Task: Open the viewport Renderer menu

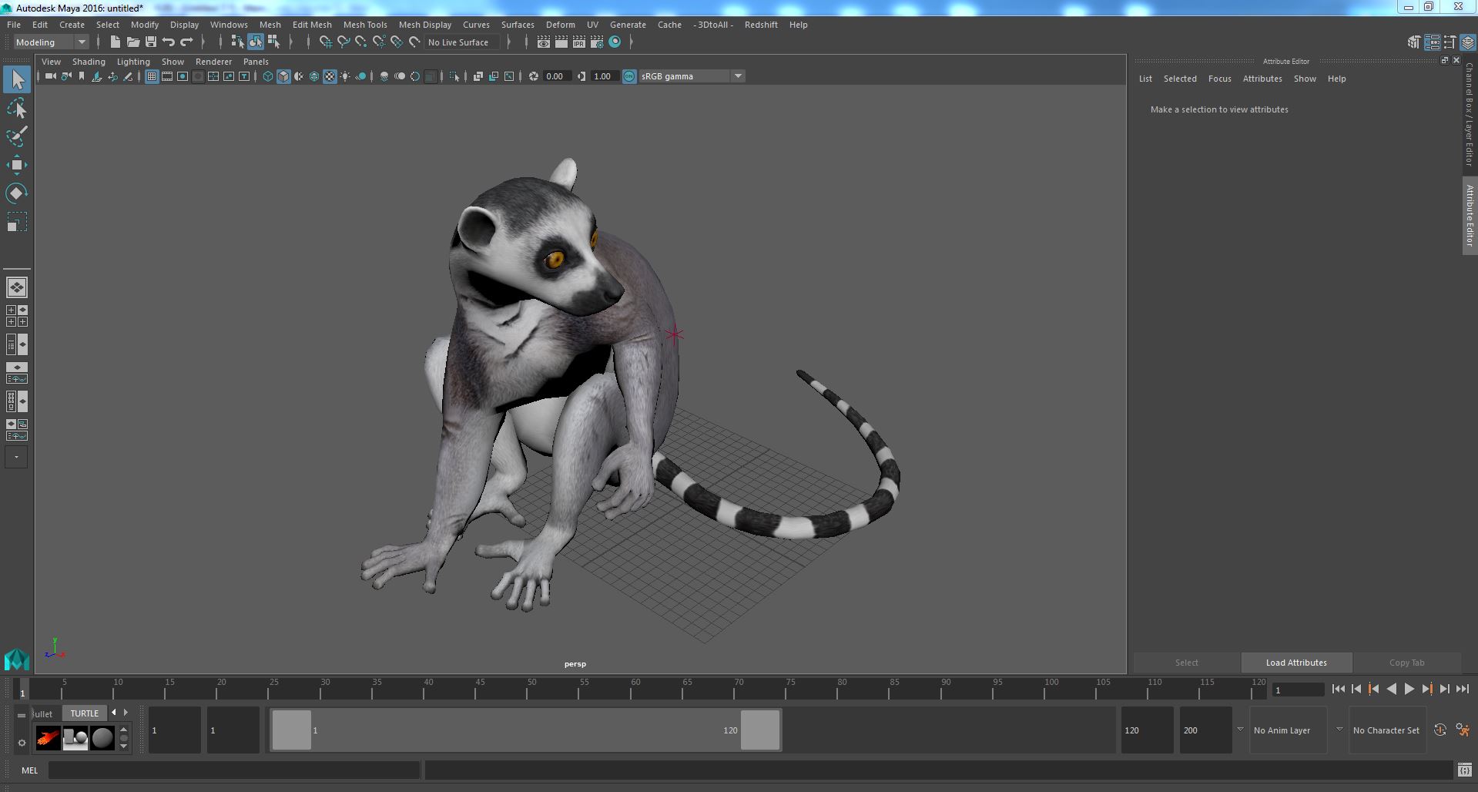Action: (x=213, y=62)
